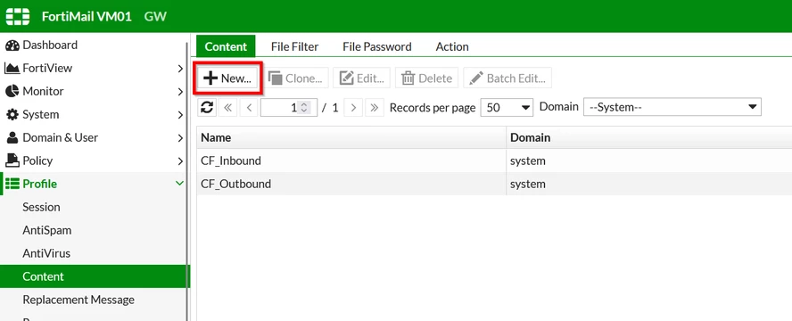
Task: Click the Edit button
Action: [x=361, y=78]
